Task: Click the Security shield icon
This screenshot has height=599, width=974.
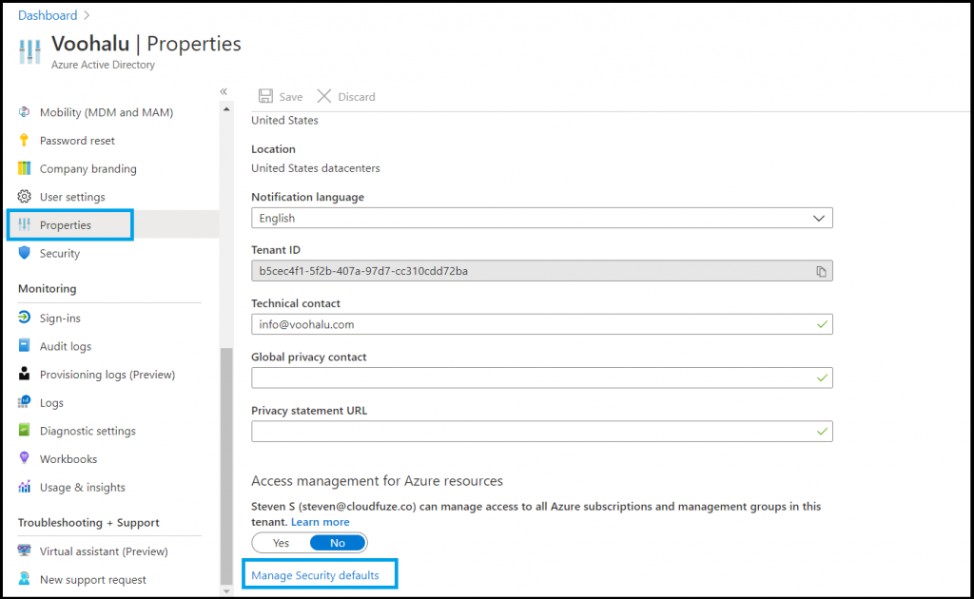Action: 24,253
